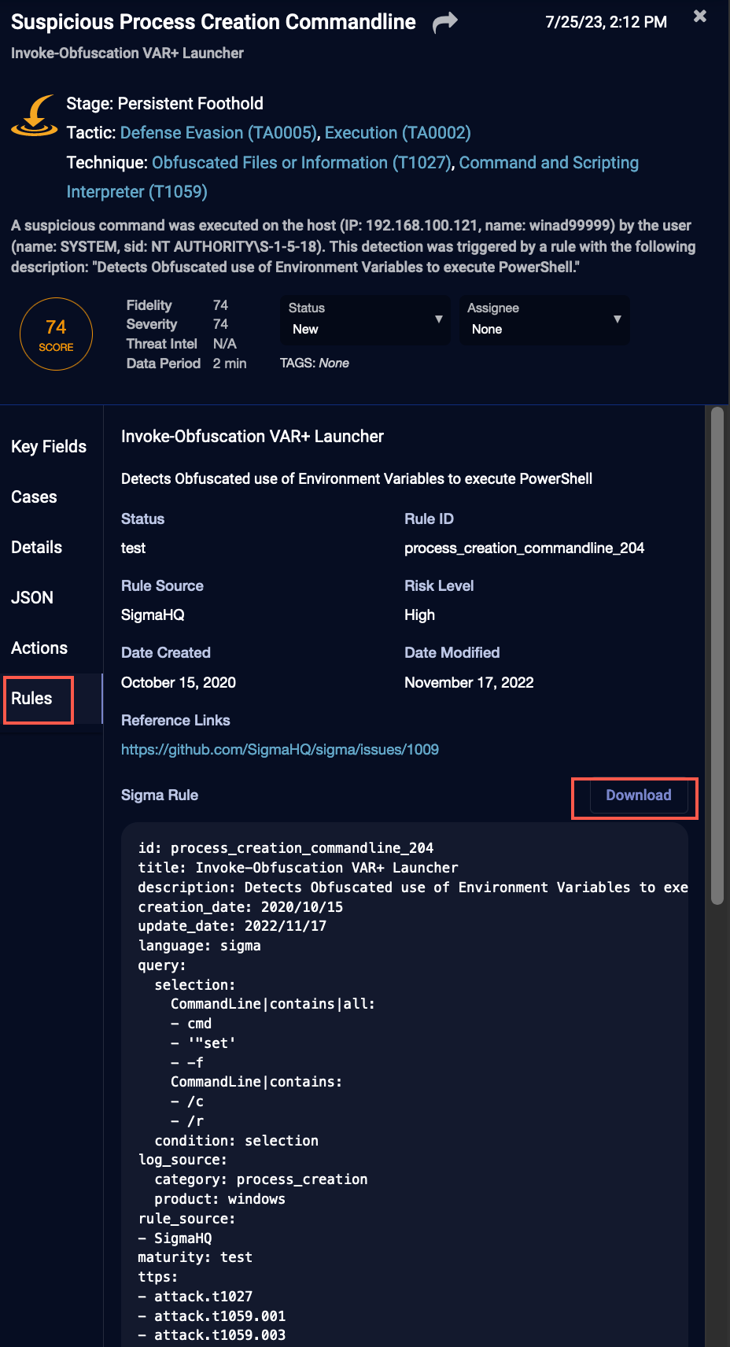Open the Assignee dropdown
This screenshot has height=1347, width=730.
point(544,319)
